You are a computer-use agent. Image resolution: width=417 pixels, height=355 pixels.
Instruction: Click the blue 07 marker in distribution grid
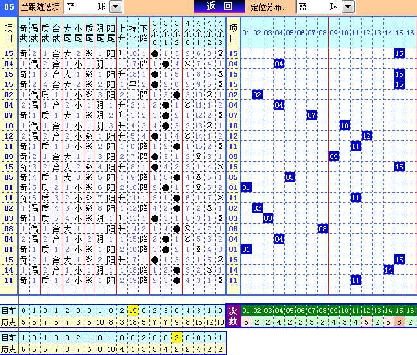coord(311,115)
